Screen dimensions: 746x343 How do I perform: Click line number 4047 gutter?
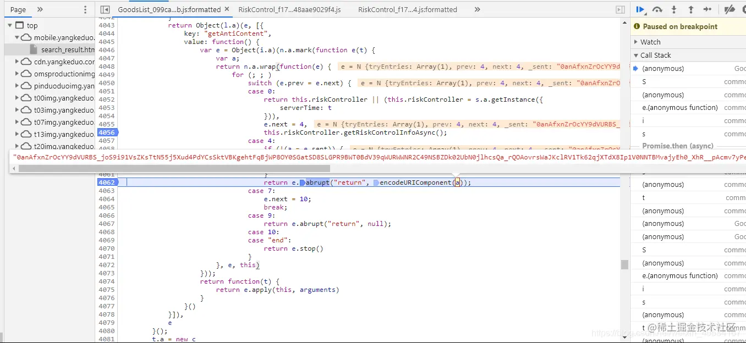pos(107,58)
